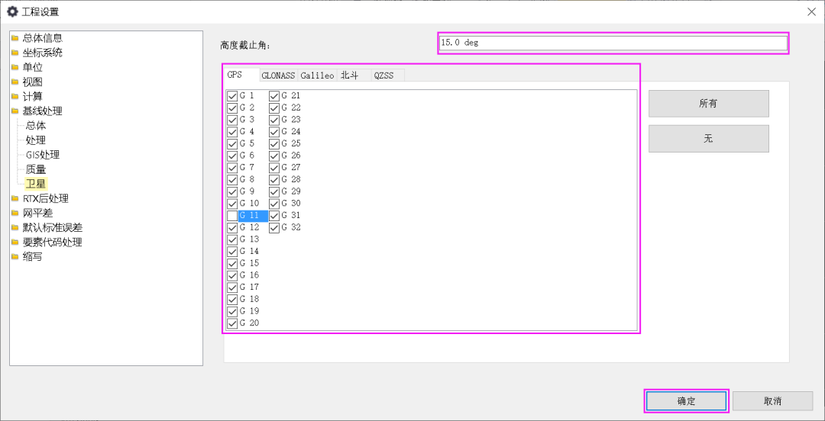Select the 质量 sub-item
This screenshot has width=825, height=421.
click(x=36, y=170)
